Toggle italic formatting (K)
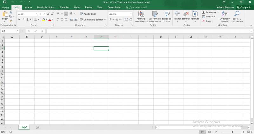The image size is (254, 134). coord(23,20)
